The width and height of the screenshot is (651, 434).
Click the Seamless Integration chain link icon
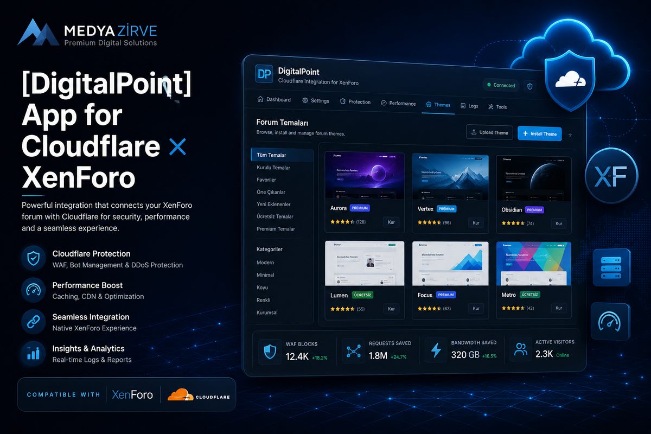[x=33, y=322]
